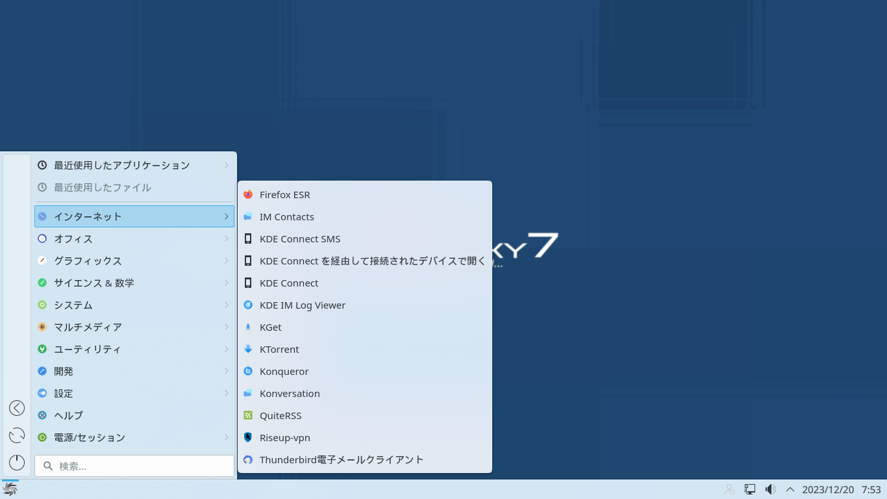Image resolution: width=887 pixels, height=499 pixels.
Task: Select 最近使用したファイル menu entry
Action: click(x=134, y=187)
